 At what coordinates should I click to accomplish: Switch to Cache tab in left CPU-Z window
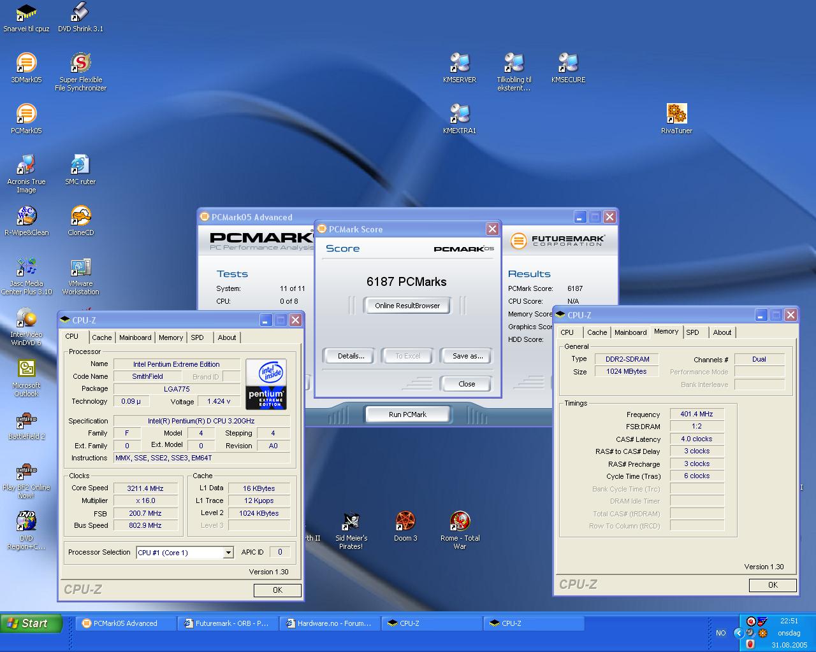pos(101,337)
